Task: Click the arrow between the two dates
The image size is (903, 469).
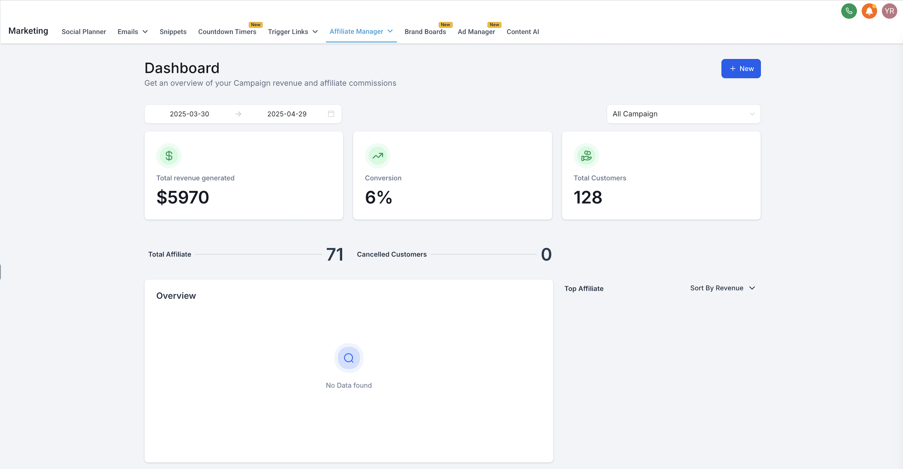Action: point(238,114)
